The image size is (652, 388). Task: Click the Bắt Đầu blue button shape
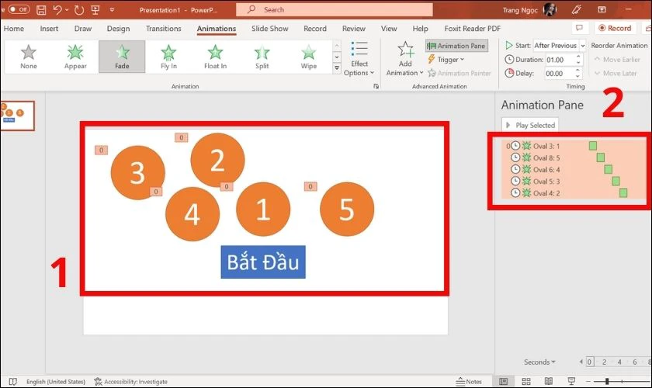click(x=263, y=262)
